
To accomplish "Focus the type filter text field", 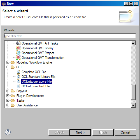I will pyautogui.click(x=70, y=36).
